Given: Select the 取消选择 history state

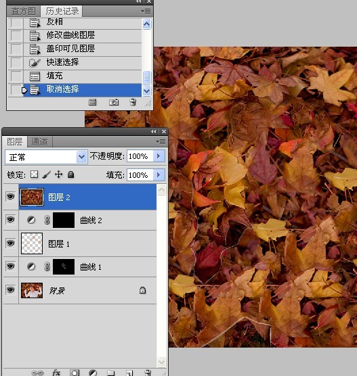Looking at the screenshot, I should point(82,90).
